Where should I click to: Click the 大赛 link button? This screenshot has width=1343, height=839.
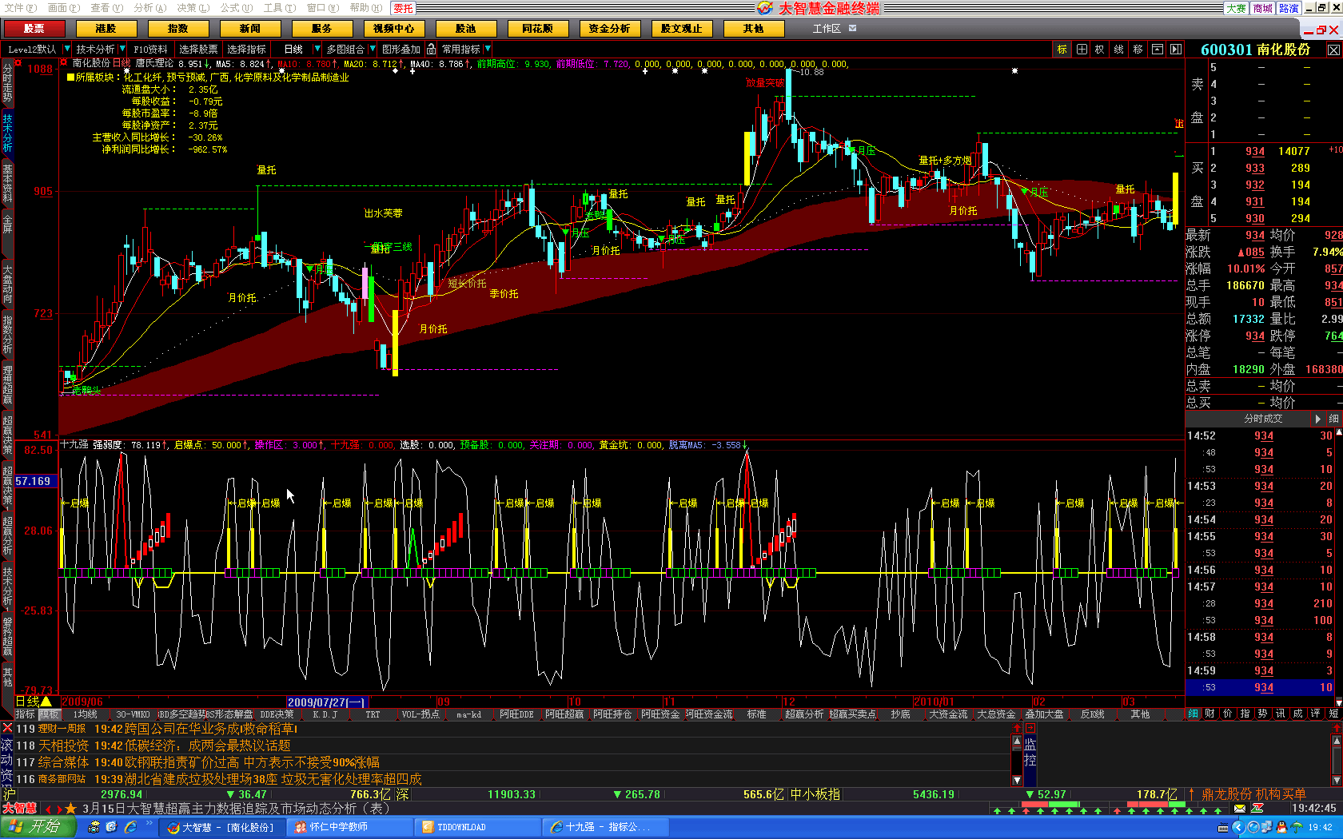click(x=1237, y=8)
